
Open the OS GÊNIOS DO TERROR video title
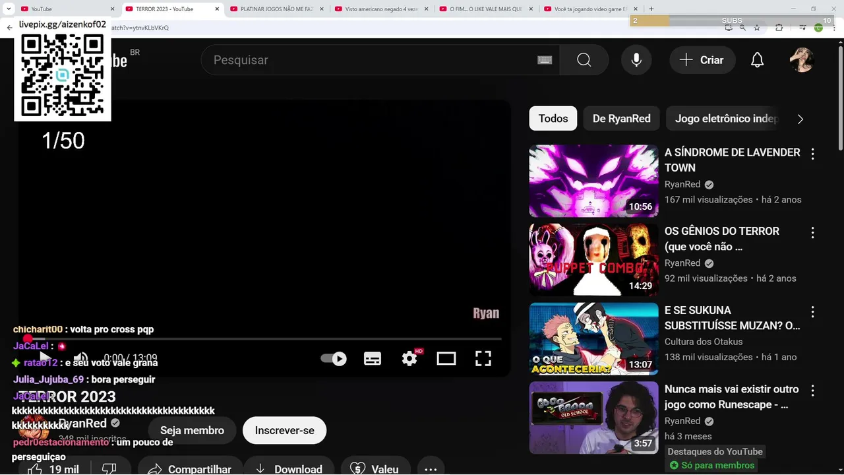point(722,239)
